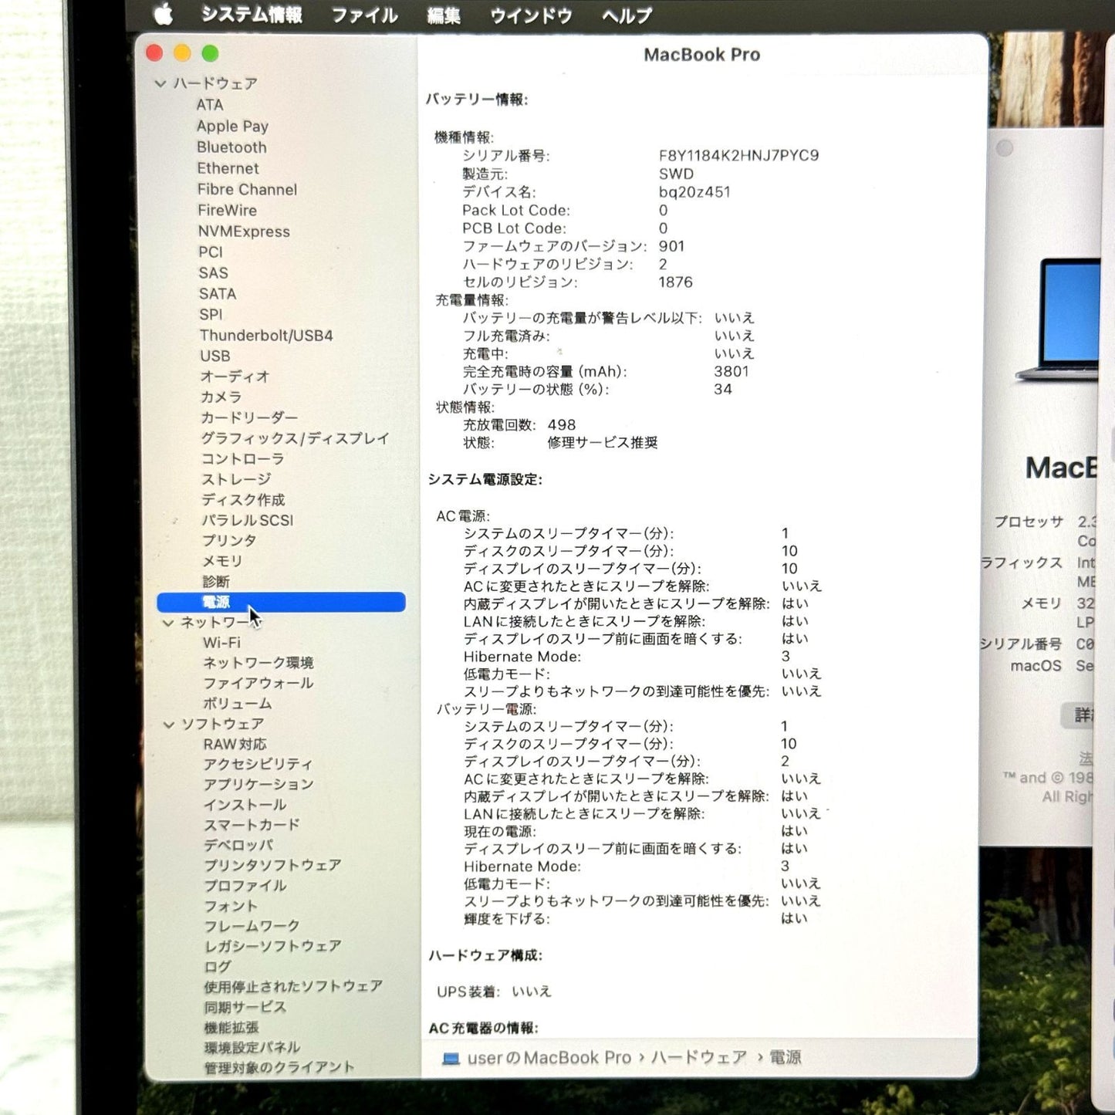Select 同期サービス in the sidebar
This screenshot has height=1115, width=1115.
245,1008
